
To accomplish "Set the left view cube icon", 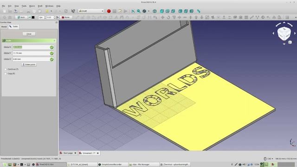I will tap(192, 11).
